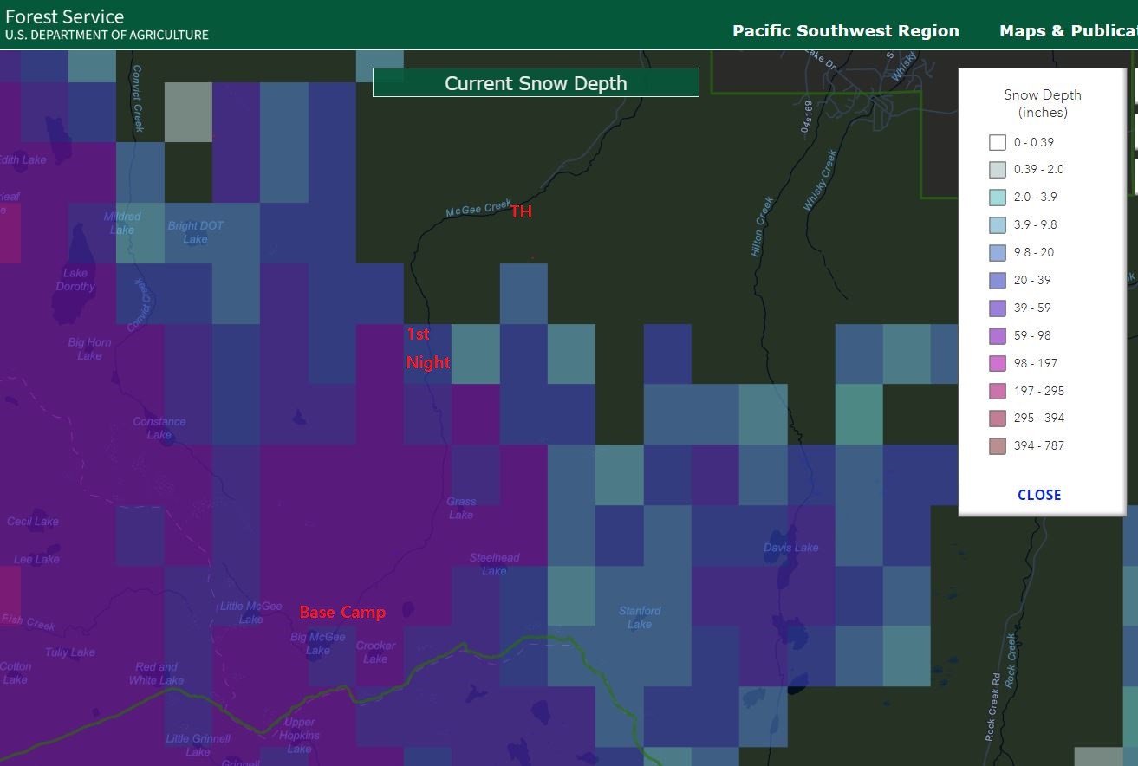Viewport: 1138px width, 766px height.
Task: Click the red TH trailhead marker
Action: click(x=521, y=212)
